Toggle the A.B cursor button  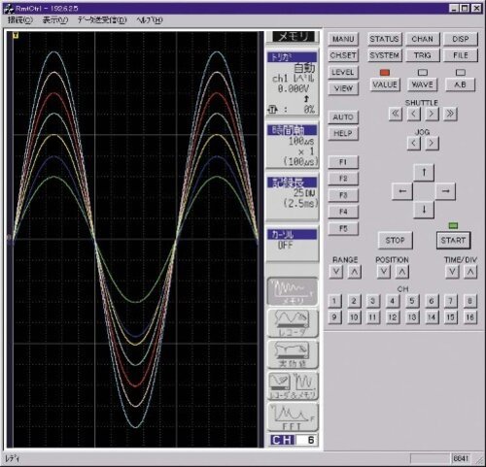pyautogui.click(x=460, y=84)
